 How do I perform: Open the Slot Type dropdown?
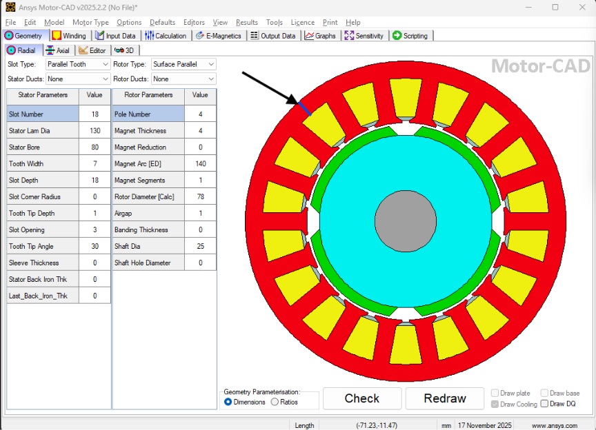pyautogui.click(x=104, y=63)
